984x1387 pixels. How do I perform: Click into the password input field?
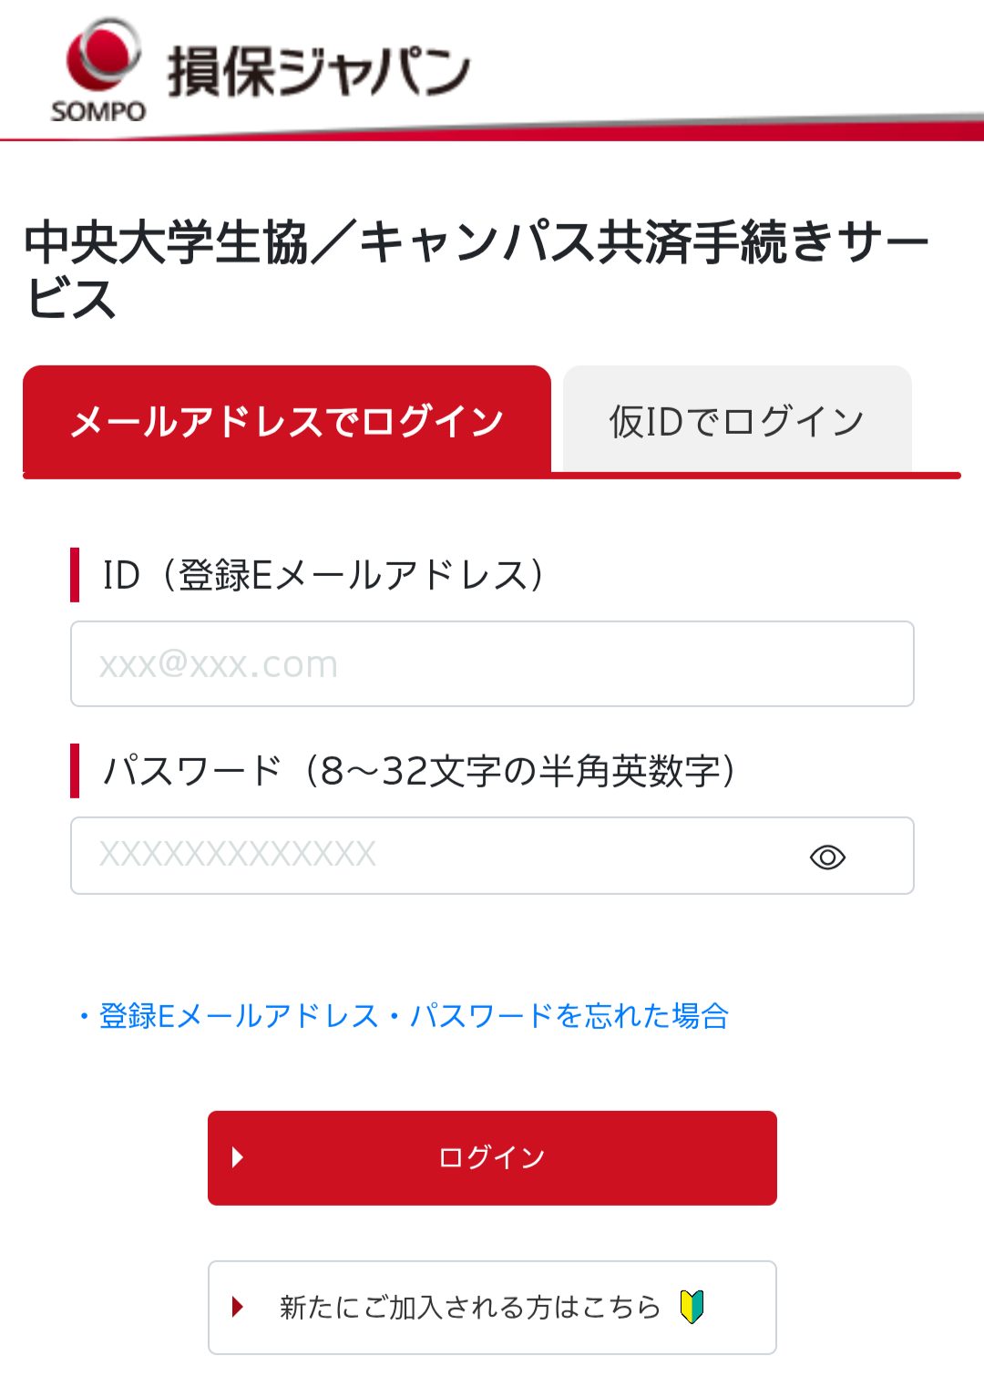point(437,855)
